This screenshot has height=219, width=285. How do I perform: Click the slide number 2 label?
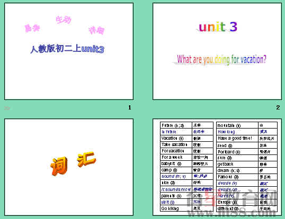(278, 107)
